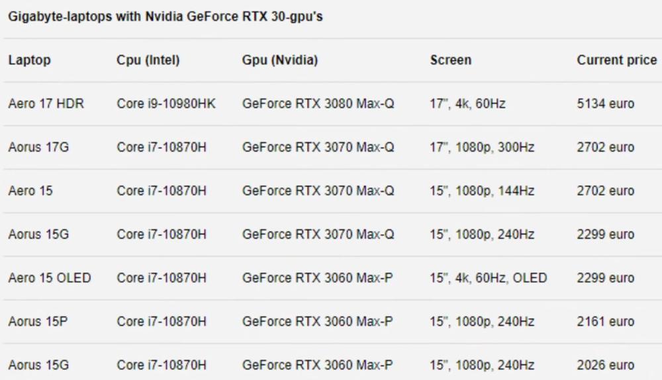This screenshot has height=380, width=662.
Task: Click the 15", 1080p, 144Hz screen cell
Action: tap(482, 191)
